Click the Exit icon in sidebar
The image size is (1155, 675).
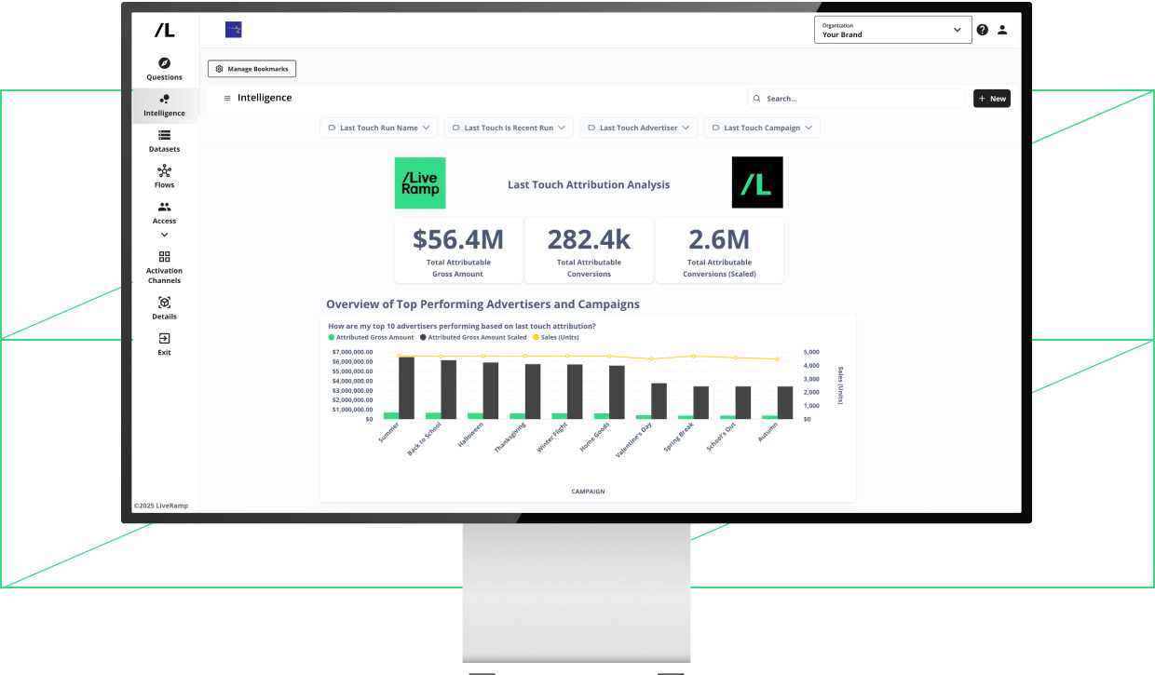[164, 339]
